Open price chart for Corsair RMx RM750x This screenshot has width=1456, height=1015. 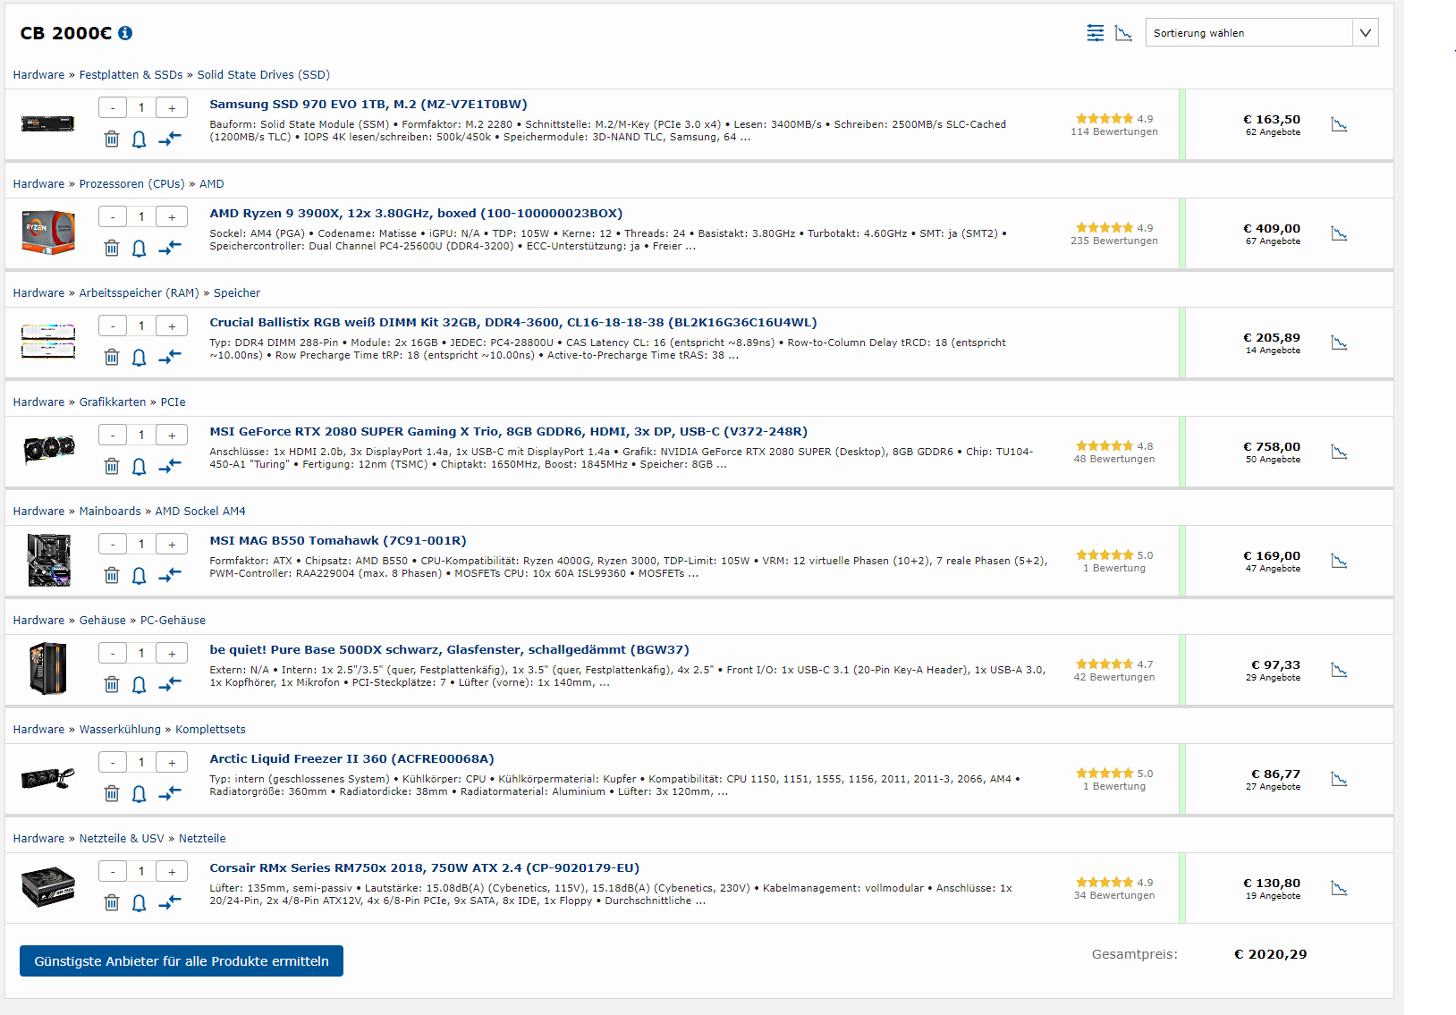click(x=1339, y=888)
